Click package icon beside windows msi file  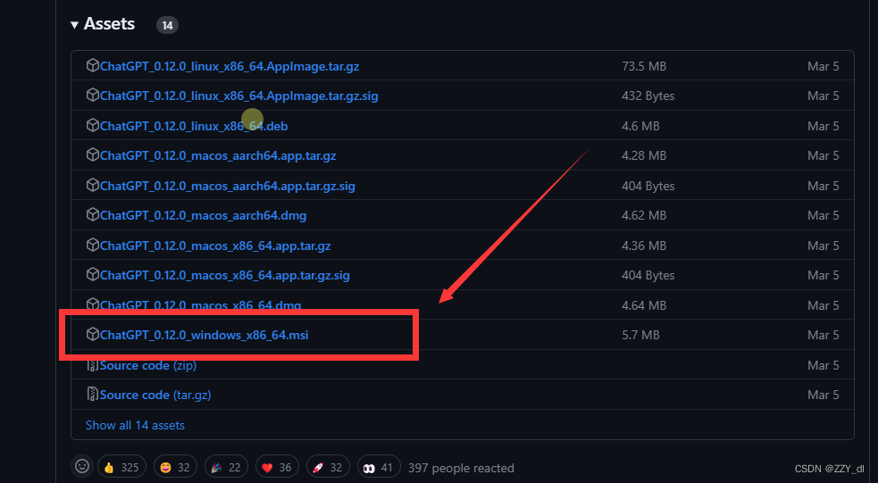pos(92,334)
